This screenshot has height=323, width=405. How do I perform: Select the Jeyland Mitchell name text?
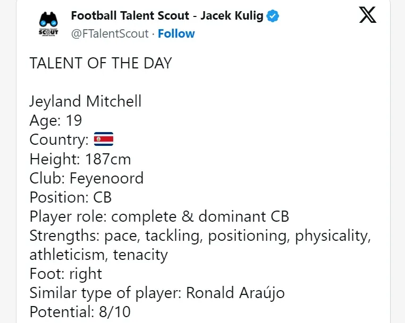pos(86,101)
